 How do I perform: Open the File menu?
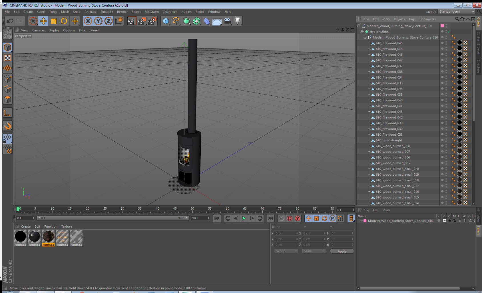(7, 12)
